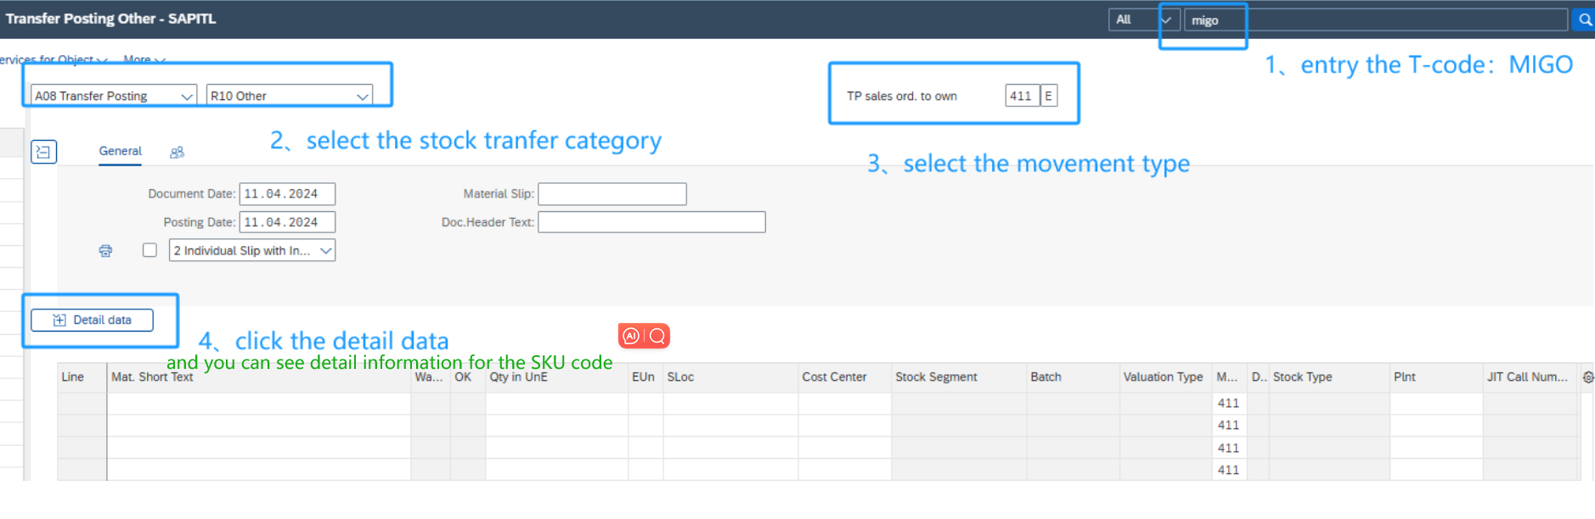Toggle the print slip checkbox
The image size is (1595, 519).
(149, 250)
